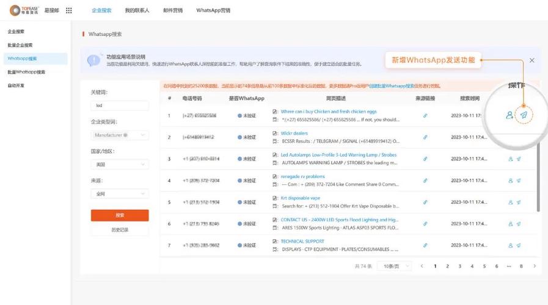Add contact icon for row 4

coord(510,181)
